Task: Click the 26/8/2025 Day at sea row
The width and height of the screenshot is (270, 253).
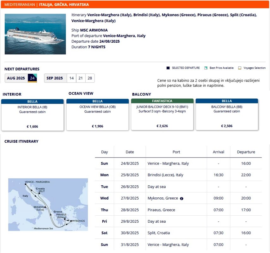Action: (x=178, y=187)
